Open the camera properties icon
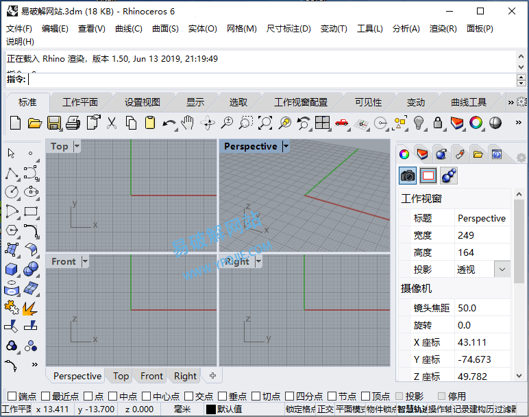This screenshot has height=417, width=529. 408,176
